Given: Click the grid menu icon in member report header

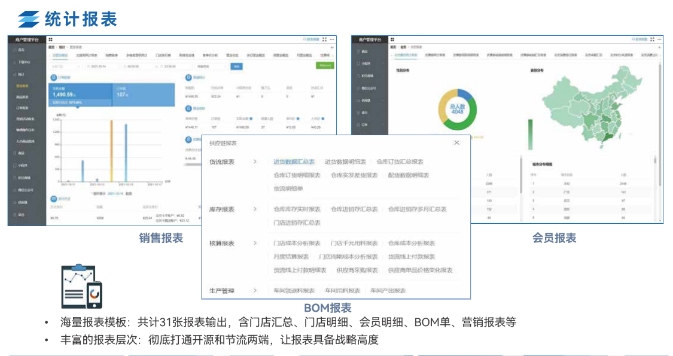Looking at the screenshot, I should point(392,39).
